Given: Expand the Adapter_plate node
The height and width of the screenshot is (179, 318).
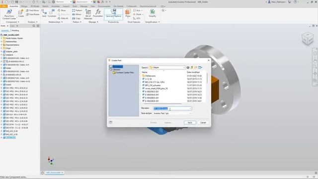Looking at the screenshot, I should [1, 52].
